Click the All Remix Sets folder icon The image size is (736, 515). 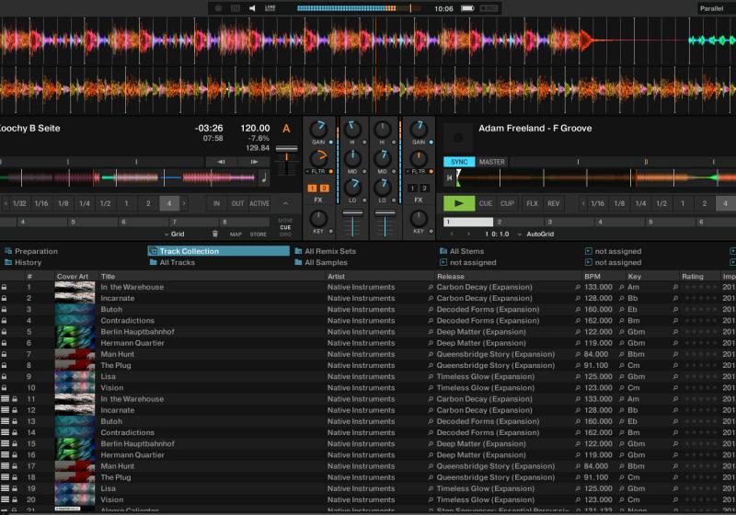[x=298, y=251]
